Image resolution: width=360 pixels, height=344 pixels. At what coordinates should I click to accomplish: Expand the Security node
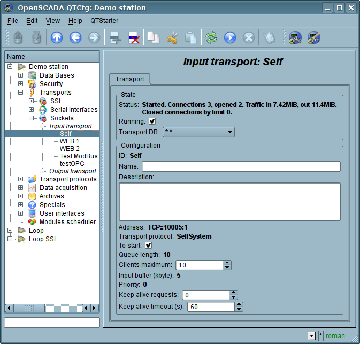pyautogui.click(x=21, y=83)
